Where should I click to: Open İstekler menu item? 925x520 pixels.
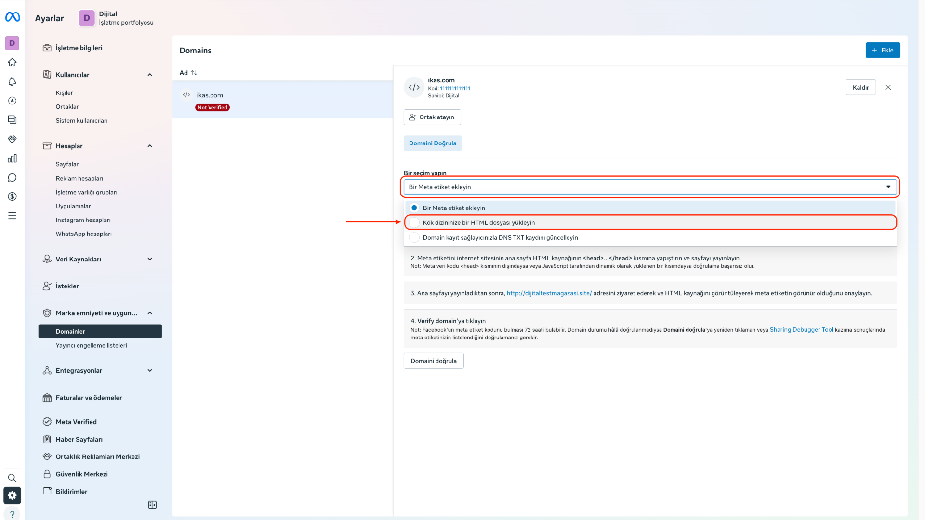pos(67,286)
